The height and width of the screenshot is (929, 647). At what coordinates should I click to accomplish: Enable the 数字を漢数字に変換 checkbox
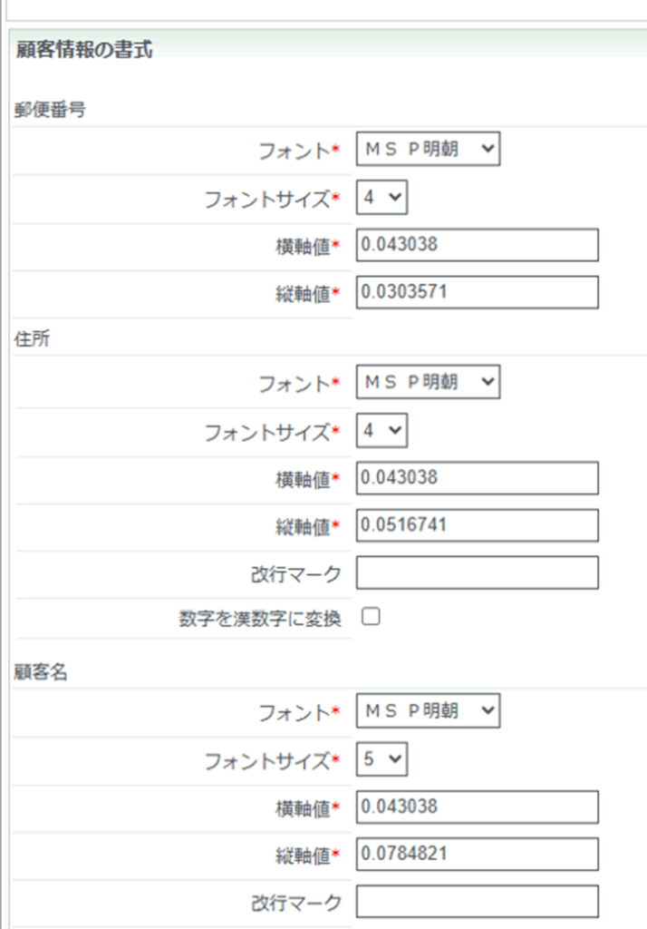point(371,618)
